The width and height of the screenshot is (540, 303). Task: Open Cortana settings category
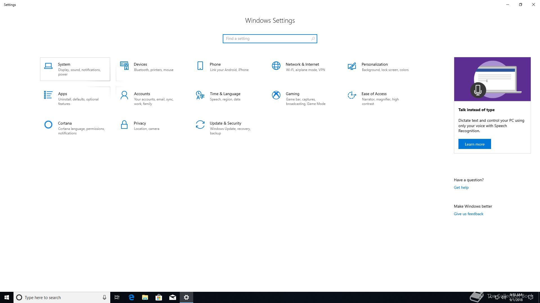75,128
